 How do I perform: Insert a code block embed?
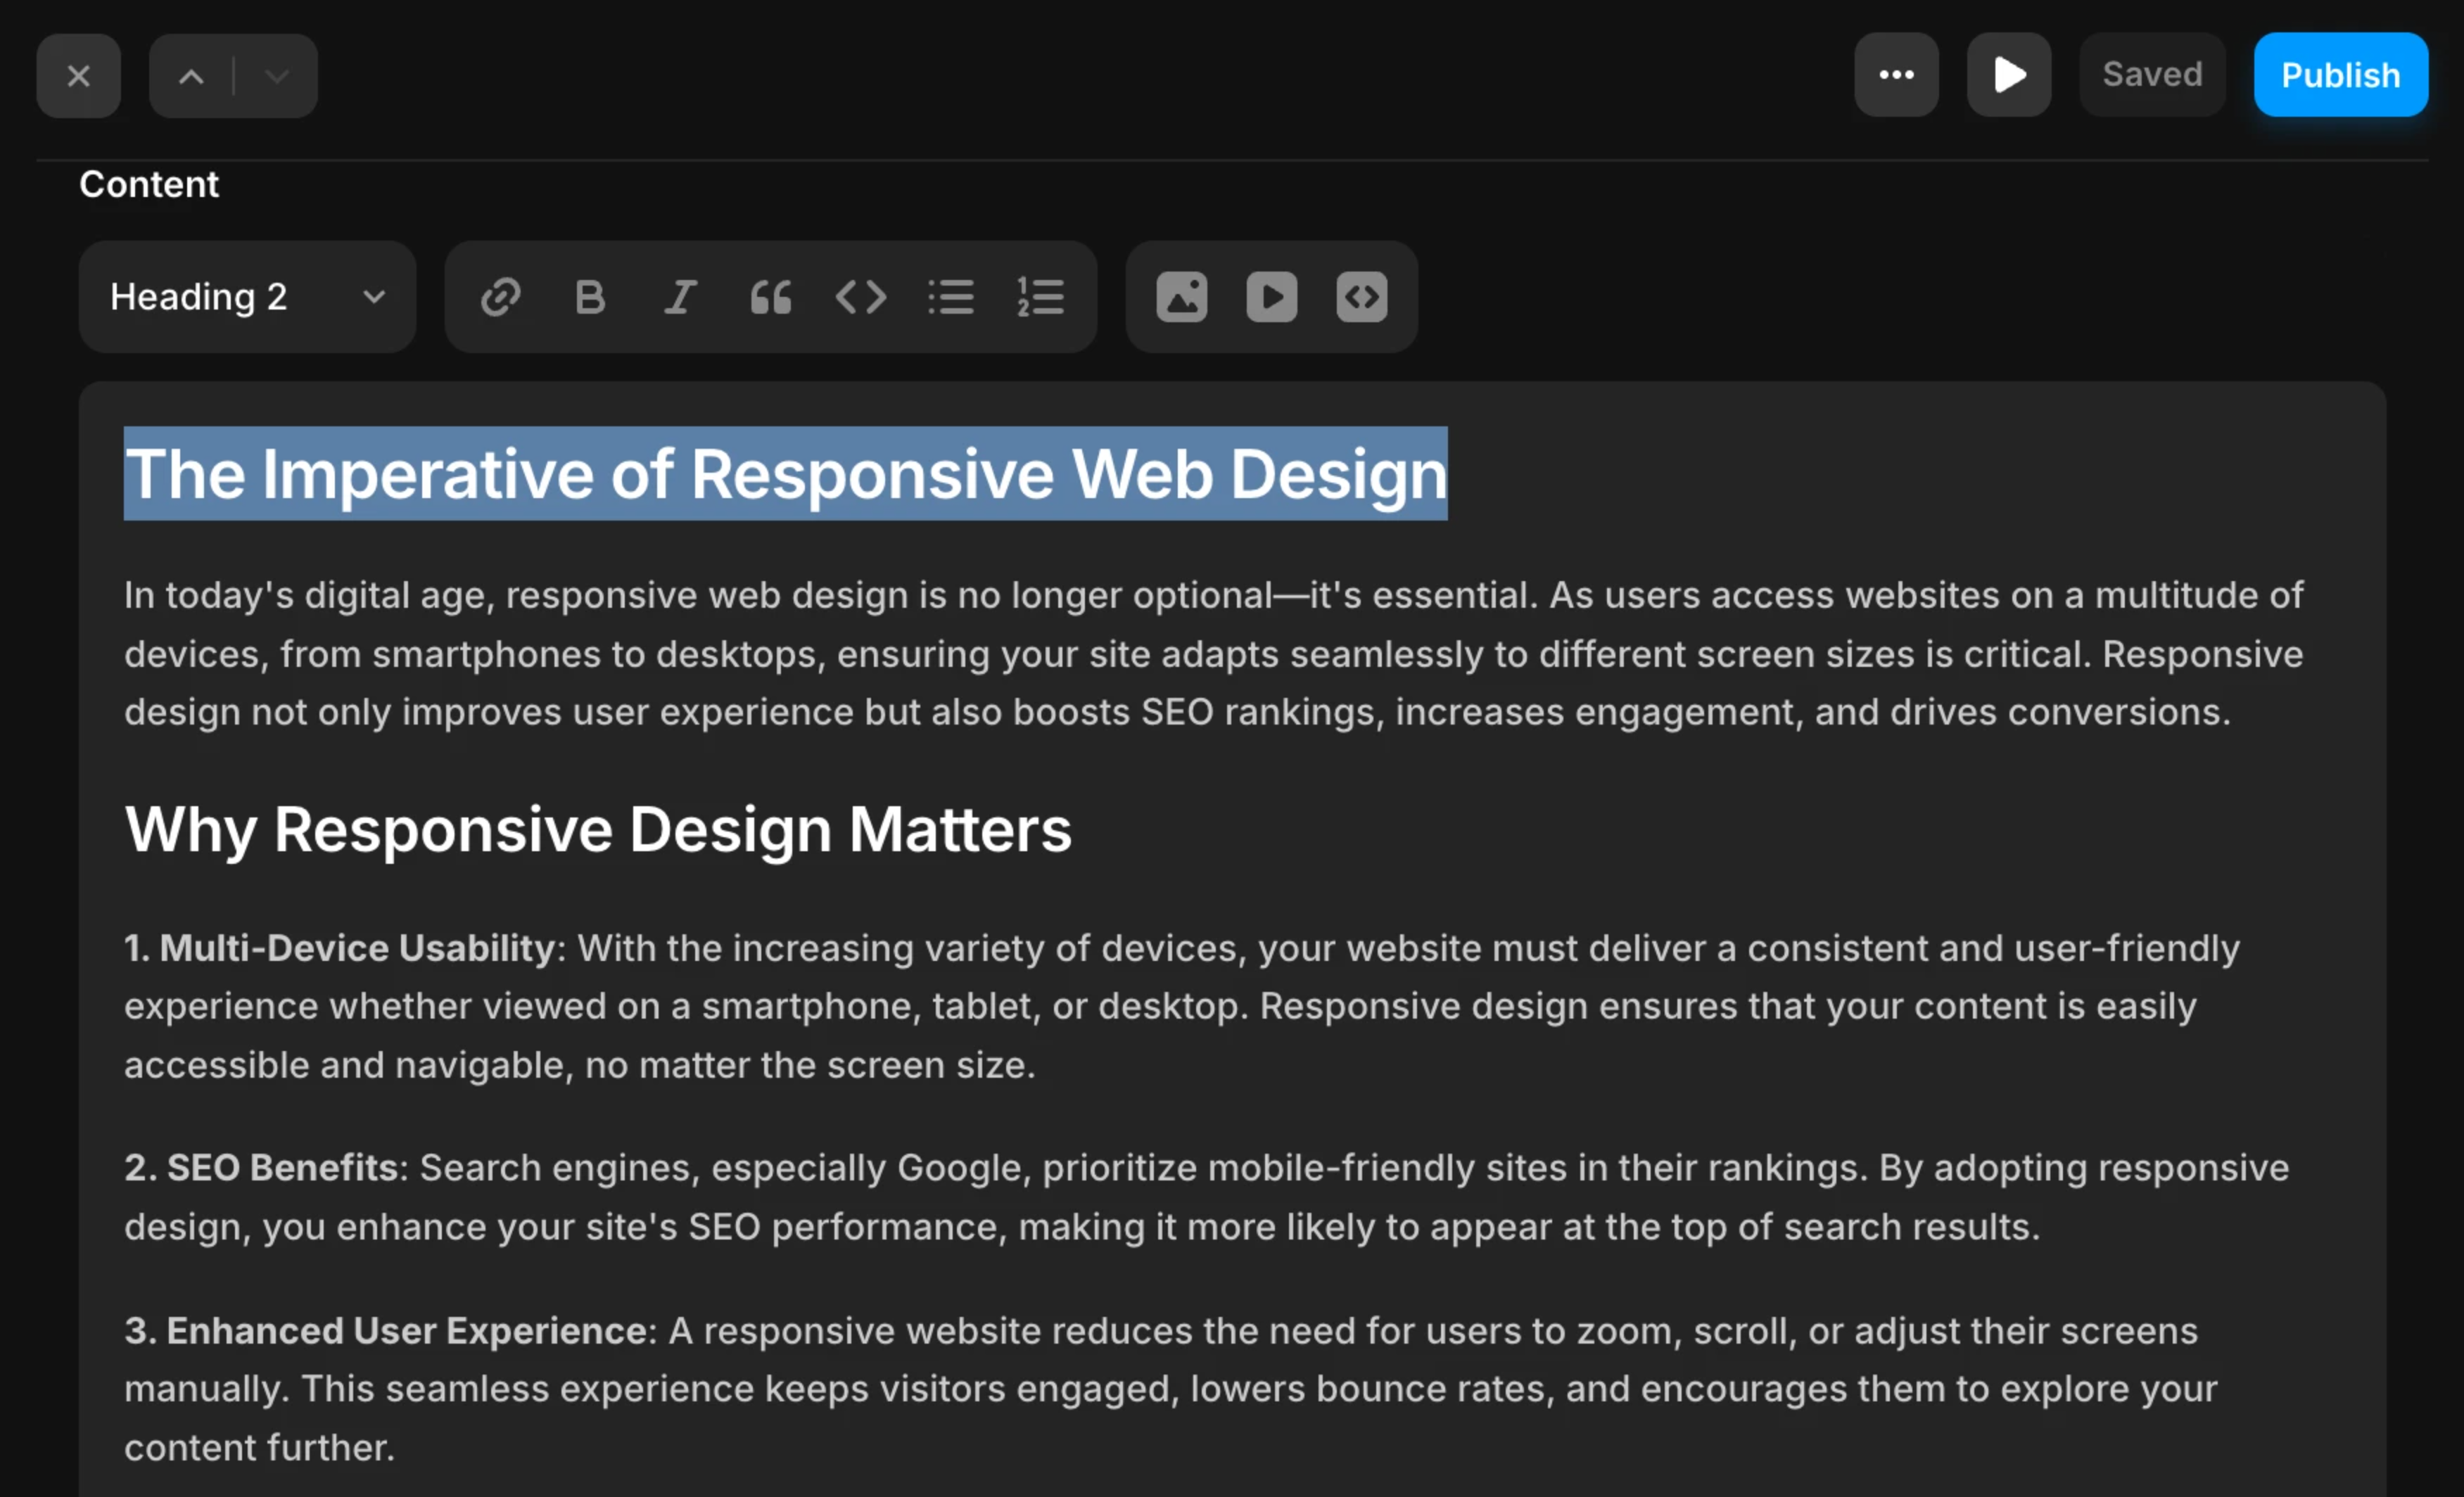(1362, 297)
